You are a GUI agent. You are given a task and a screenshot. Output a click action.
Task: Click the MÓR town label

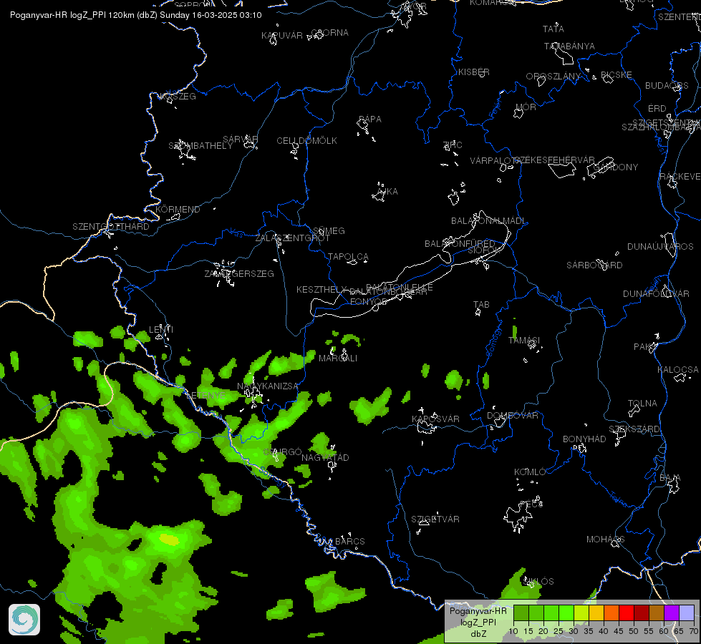pyautogui.click(x=526, y=107)
